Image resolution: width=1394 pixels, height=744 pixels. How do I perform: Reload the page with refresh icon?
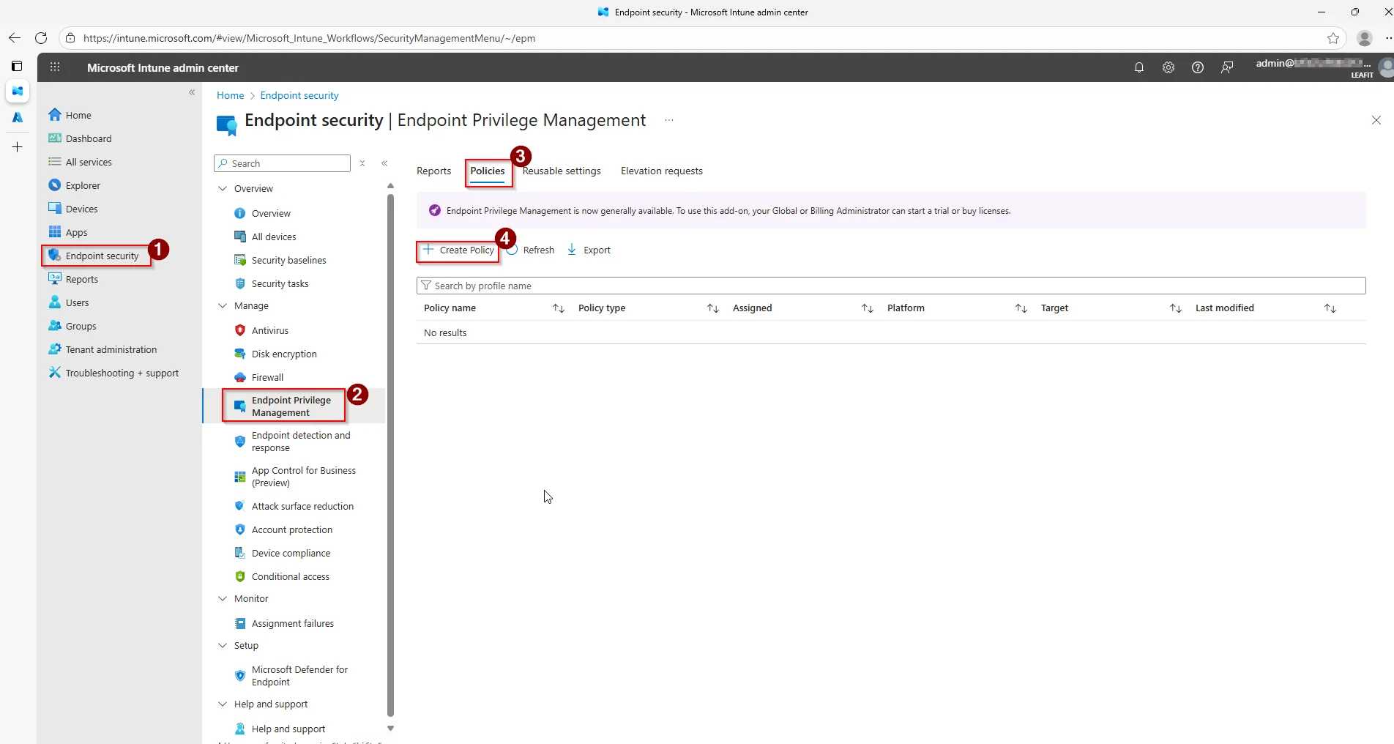point(41,38)
